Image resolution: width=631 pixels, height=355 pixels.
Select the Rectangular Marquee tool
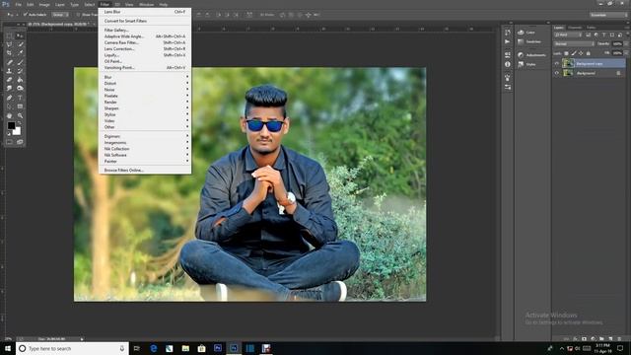[9, 35]
